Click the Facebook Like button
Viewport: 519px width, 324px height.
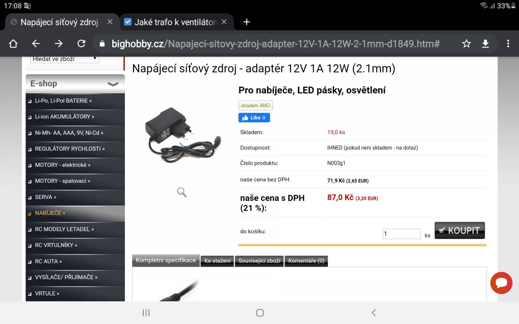click(254, 118)
